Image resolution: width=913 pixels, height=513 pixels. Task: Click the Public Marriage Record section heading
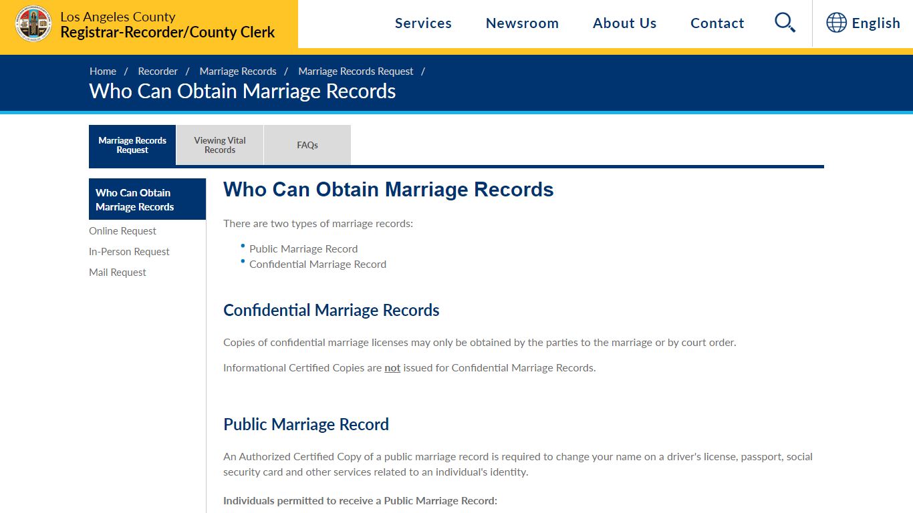tap(306, 425)
